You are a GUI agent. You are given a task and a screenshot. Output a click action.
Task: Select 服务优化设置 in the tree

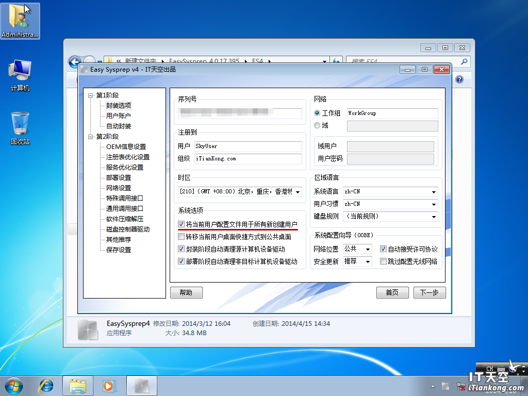[125, 168]
